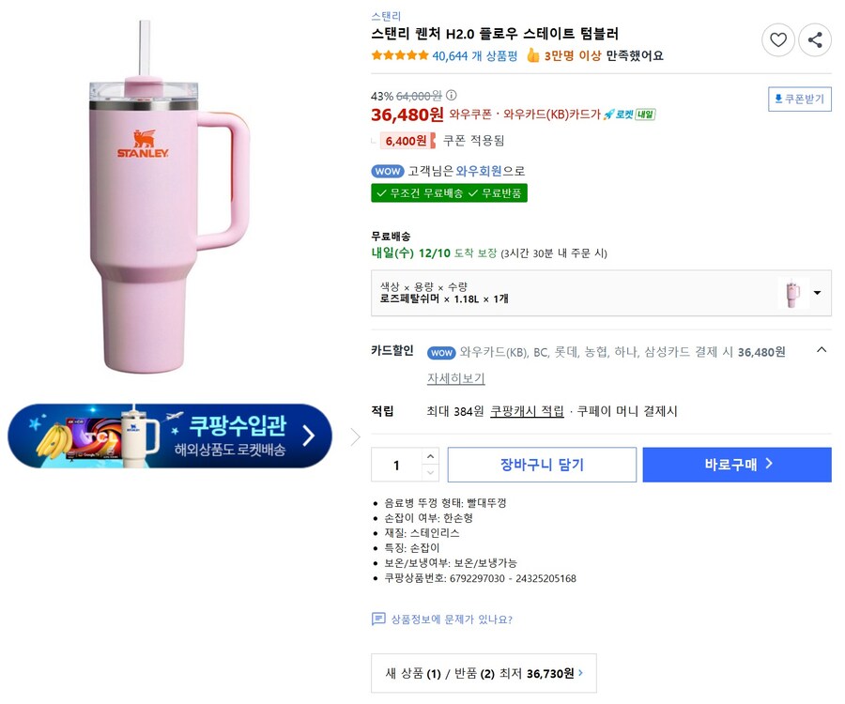Screen dimensions: 845x704
Task: Open 자세히보기 for card discount details
Action: pyautogui.click(x=454, y=377)
